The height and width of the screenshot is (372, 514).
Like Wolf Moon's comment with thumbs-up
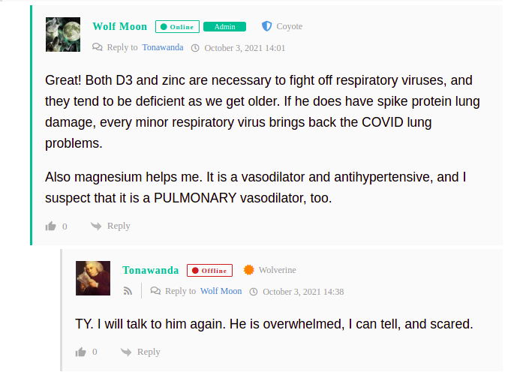click(x=50, y=226)
